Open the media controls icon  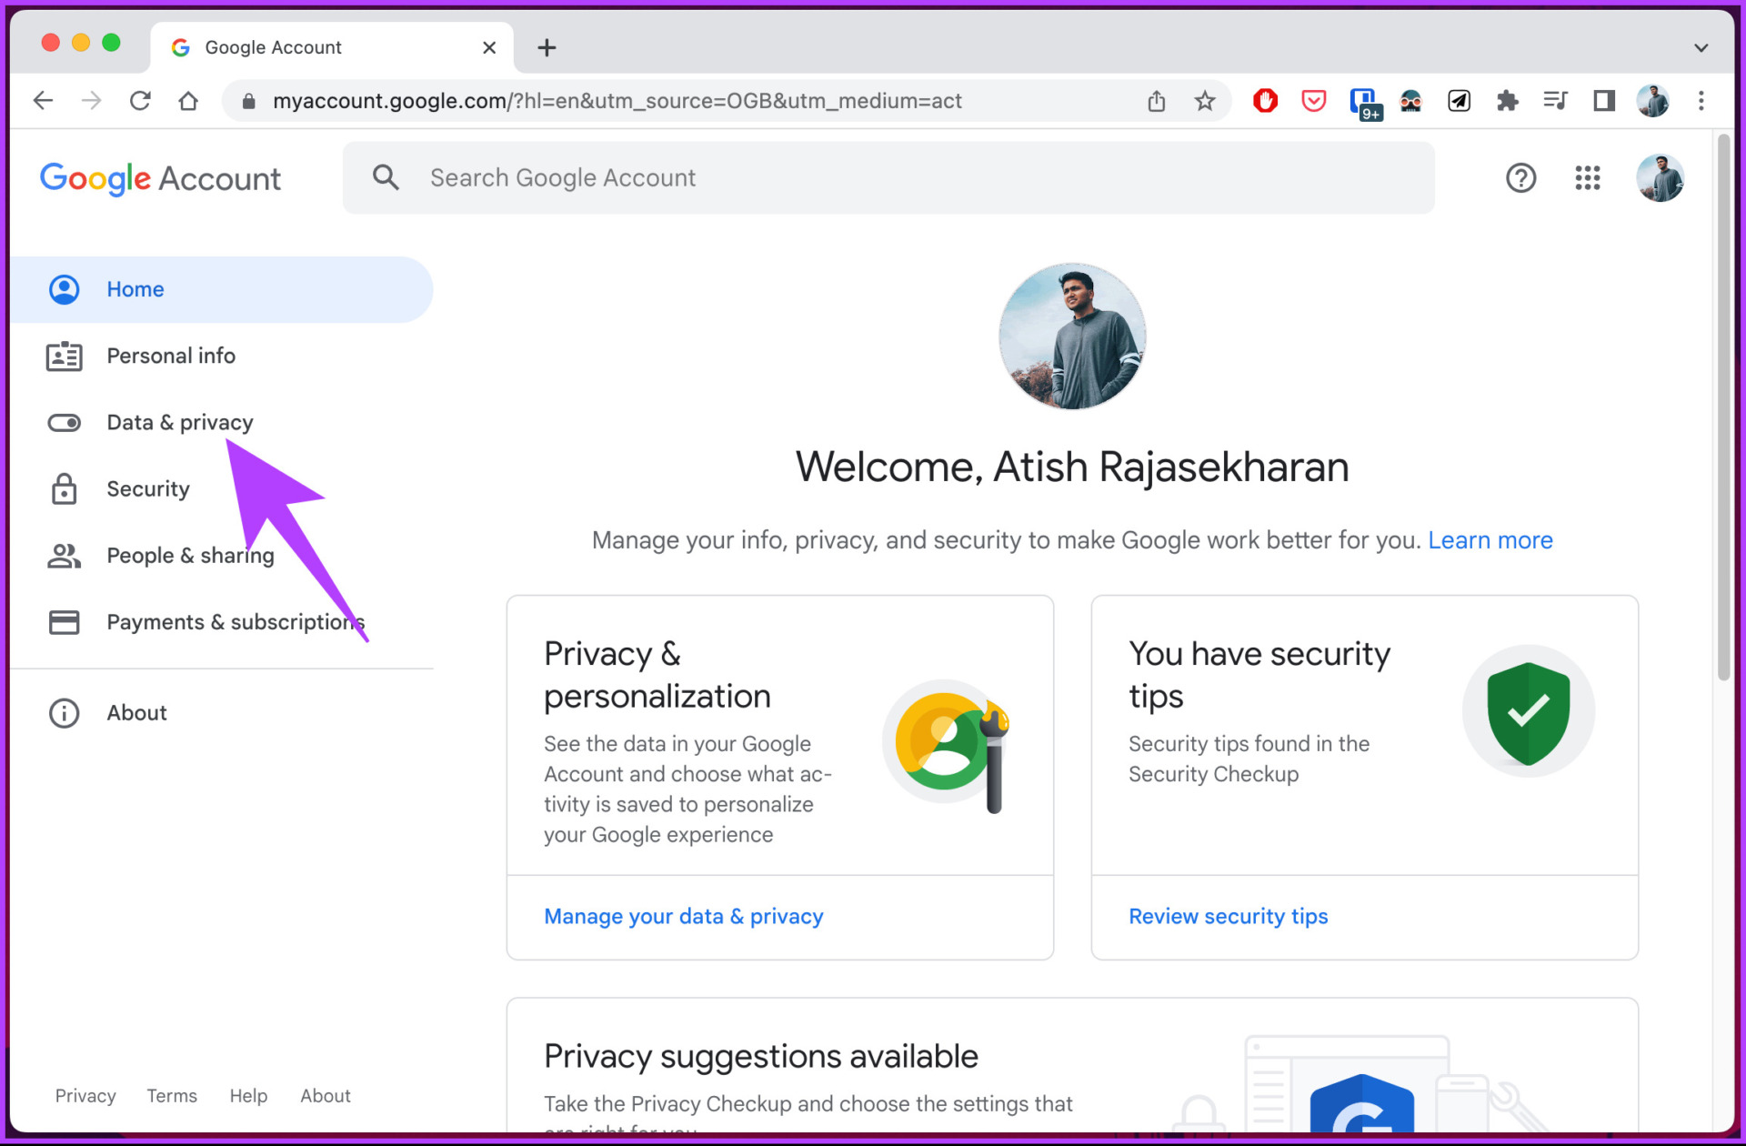coord(1555,101)
